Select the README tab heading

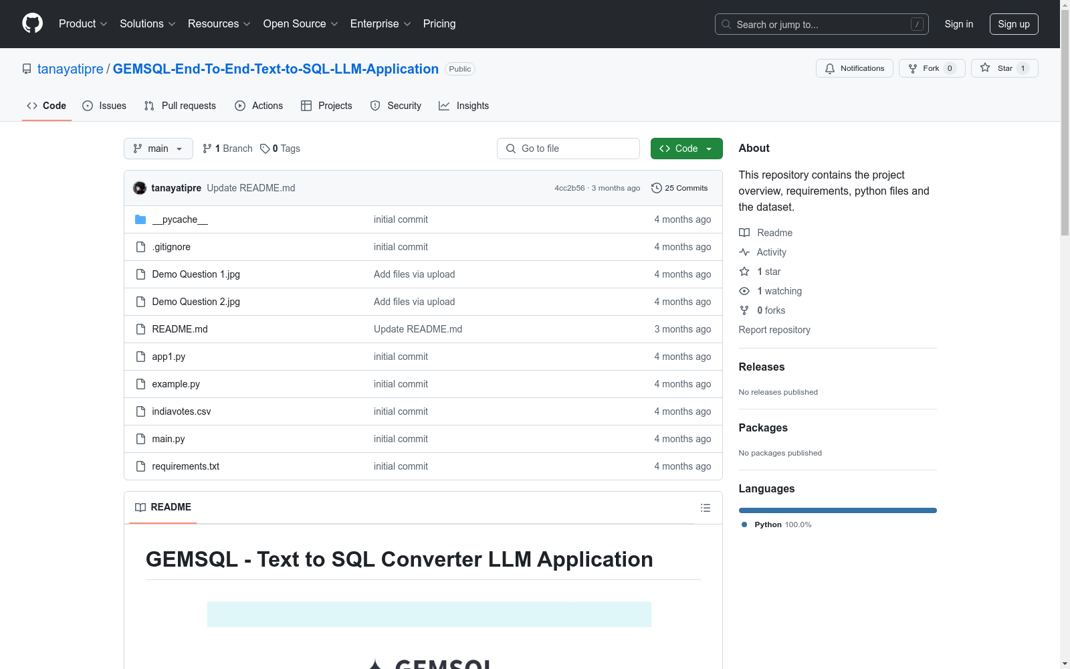pos(163,507)
